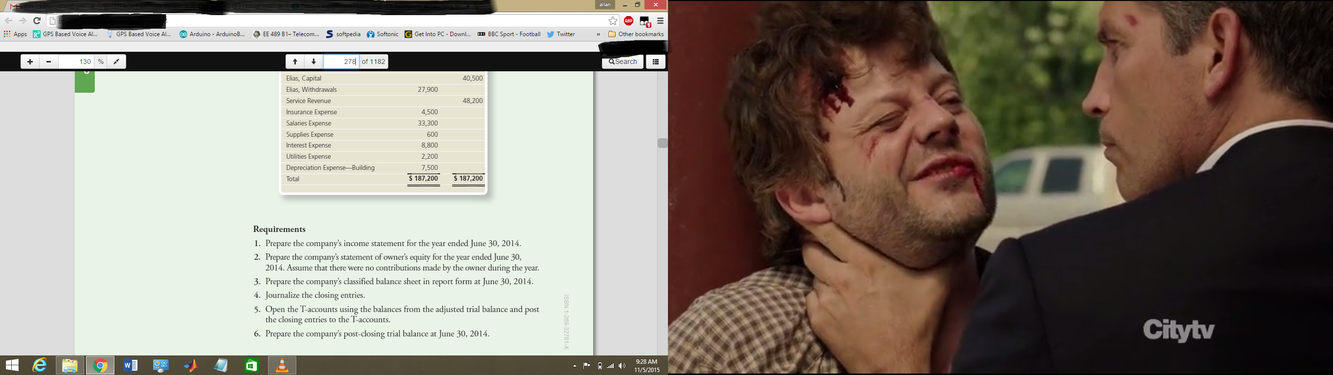Screen dimensions: 1333x375
Task: Open the Softonic bookmark
Action: coord(382,35)
